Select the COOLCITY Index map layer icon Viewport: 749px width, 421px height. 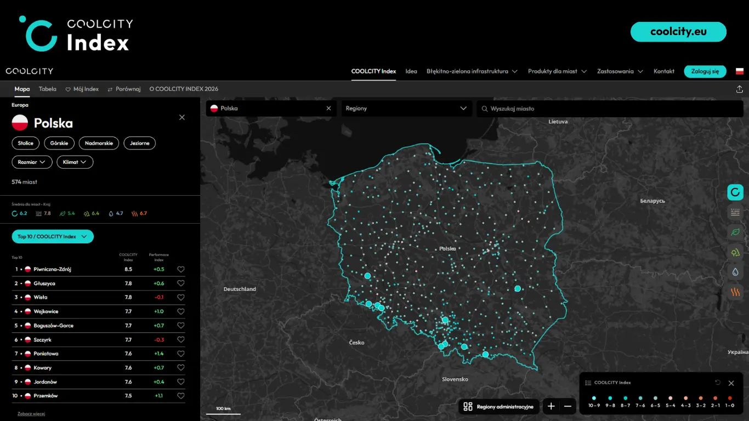click(x=735, y=192)
